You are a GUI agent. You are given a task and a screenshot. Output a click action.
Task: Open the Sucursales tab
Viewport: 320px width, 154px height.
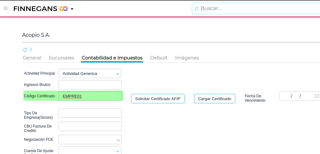pos(61,58)
